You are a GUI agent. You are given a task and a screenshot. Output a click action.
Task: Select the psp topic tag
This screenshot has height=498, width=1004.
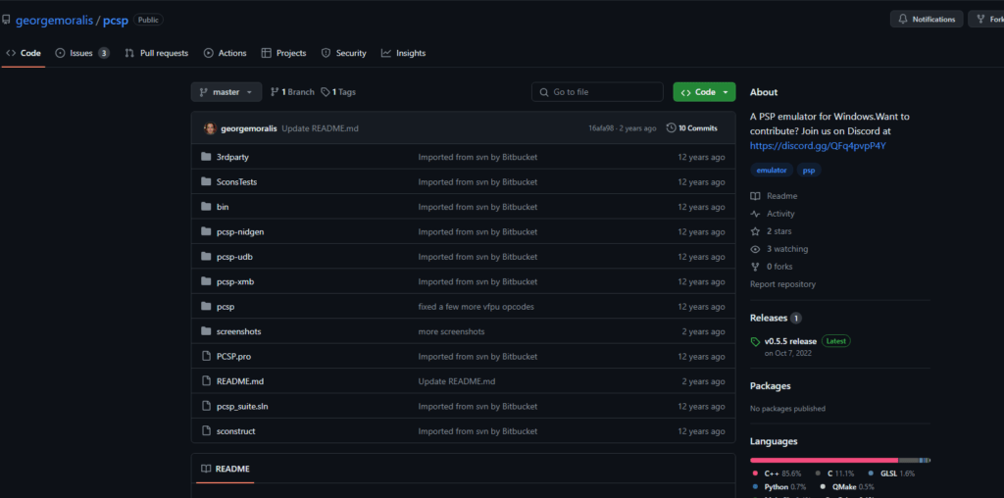coord(809,171)
